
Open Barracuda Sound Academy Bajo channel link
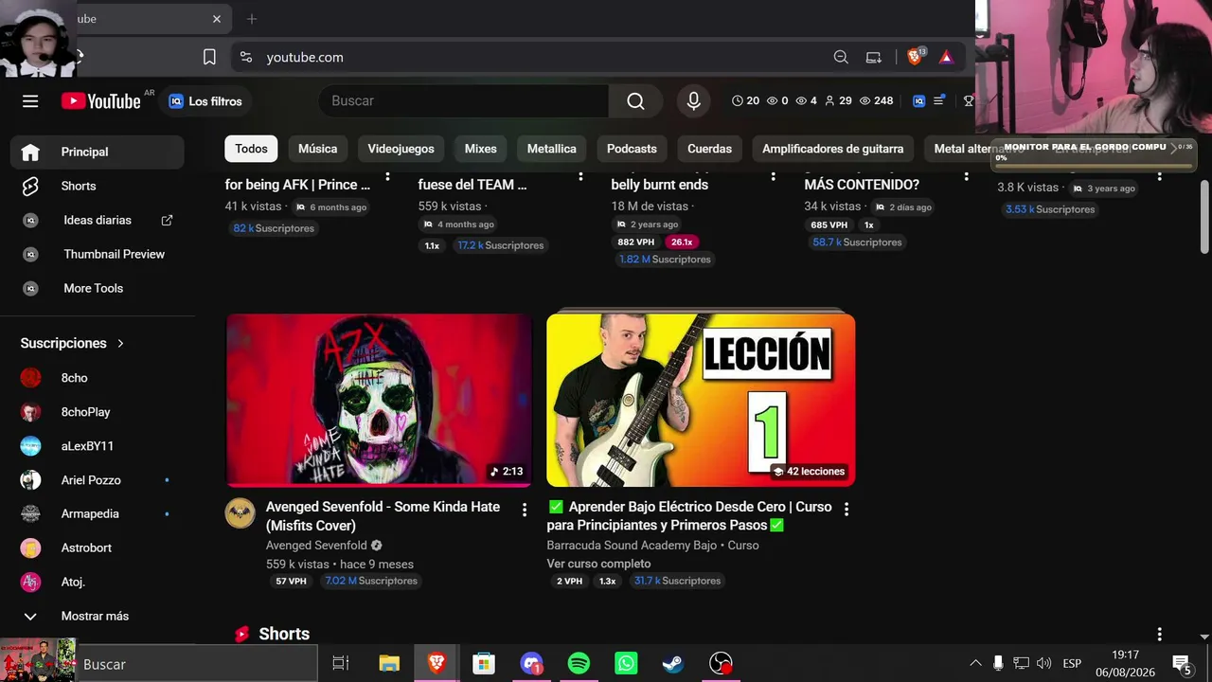(x=632, y=546)
